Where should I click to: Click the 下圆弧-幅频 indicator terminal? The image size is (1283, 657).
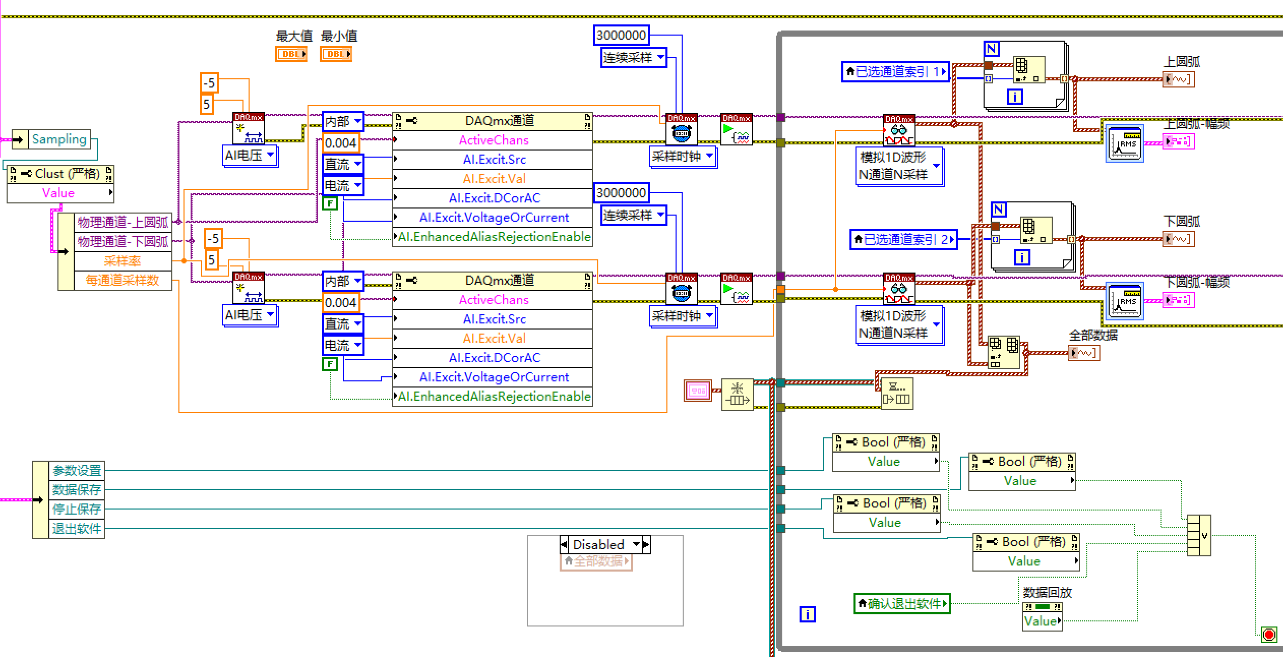(x=1178, y=300)
